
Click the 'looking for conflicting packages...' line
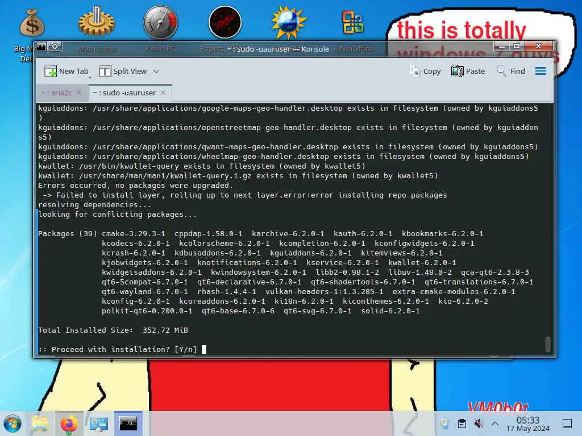[117, 215]
